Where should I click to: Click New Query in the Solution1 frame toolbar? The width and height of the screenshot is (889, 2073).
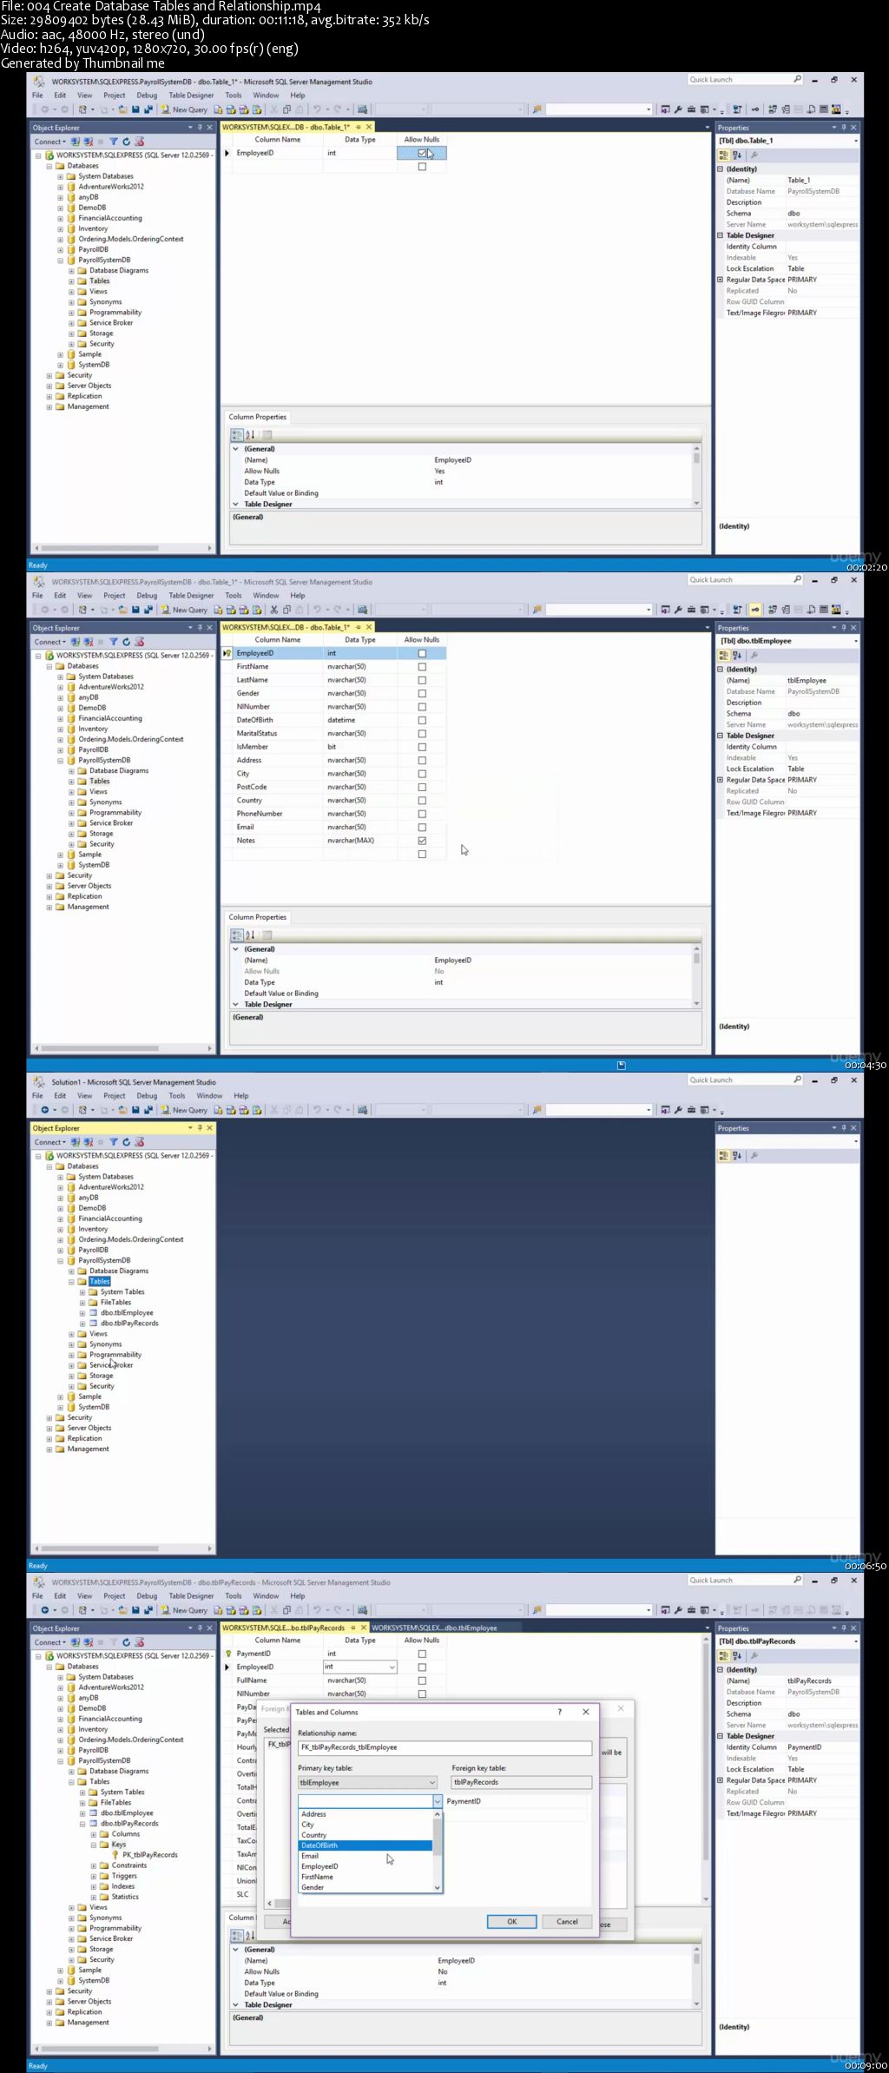pyautogui.click(x=184, y=1110)
